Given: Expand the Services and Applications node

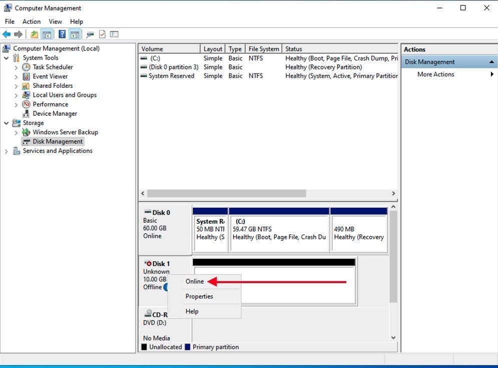Looking at the screenshot, I should coord(7,151).
